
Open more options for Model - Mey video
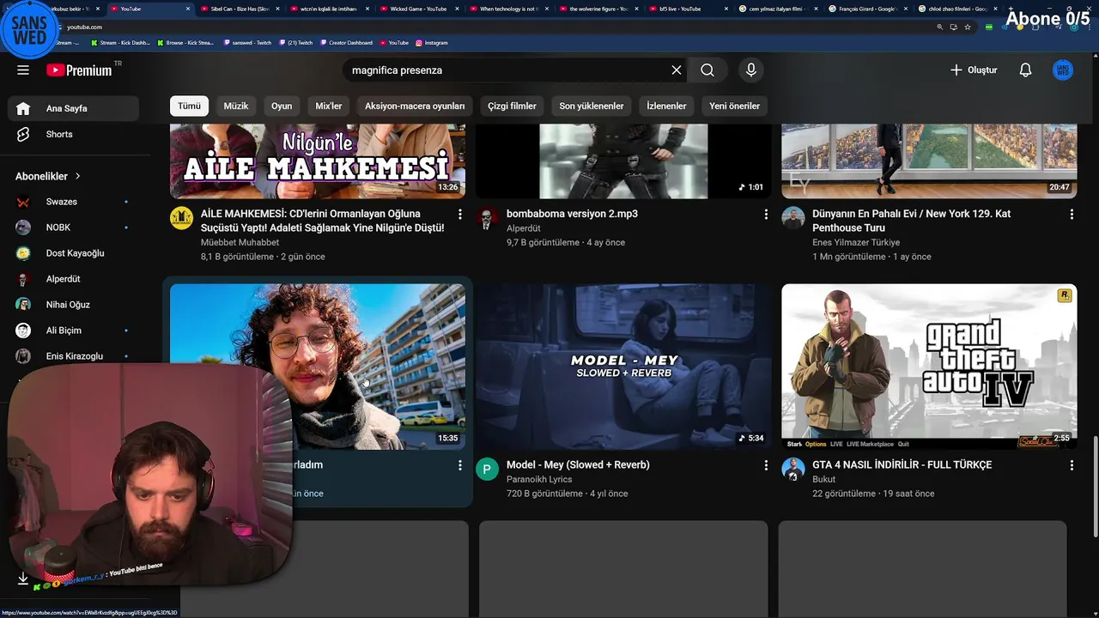[x=766, y=465]
